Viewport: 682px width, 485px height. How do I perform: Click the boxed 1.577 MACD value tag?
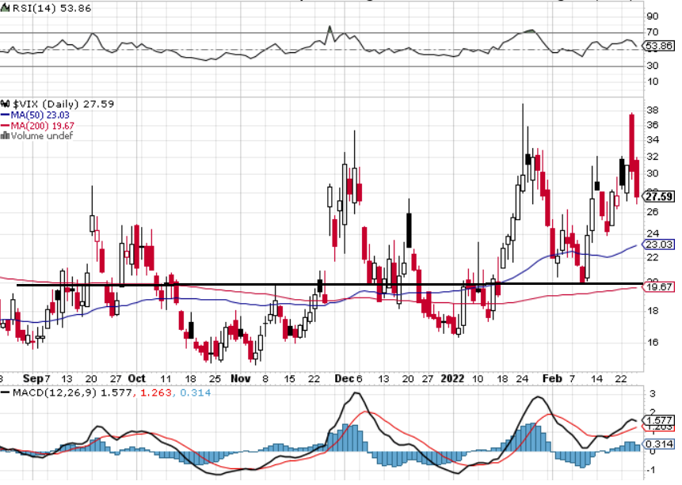(659, 420)
